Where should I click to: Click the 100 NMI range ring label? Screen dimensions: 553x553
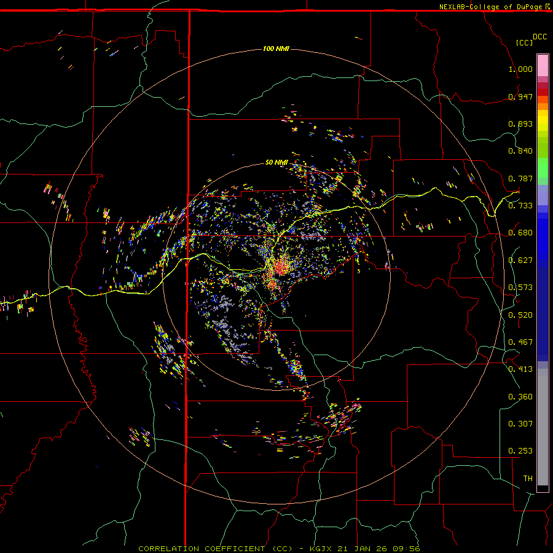point(276,49)
